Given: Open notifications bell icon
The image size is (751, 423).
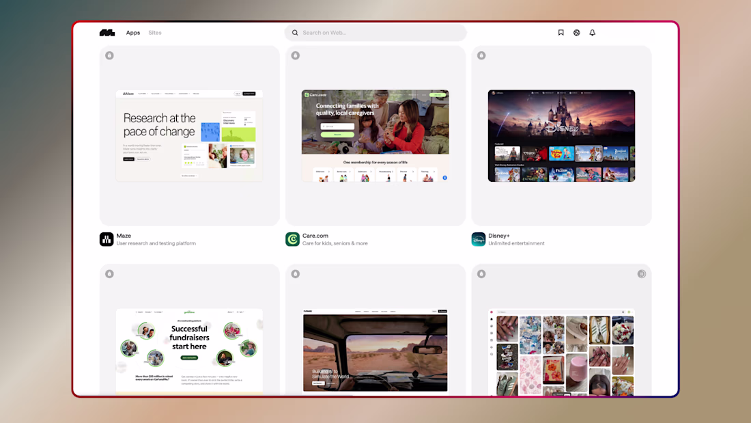Looking at the screenshot, I should [593, 33].
